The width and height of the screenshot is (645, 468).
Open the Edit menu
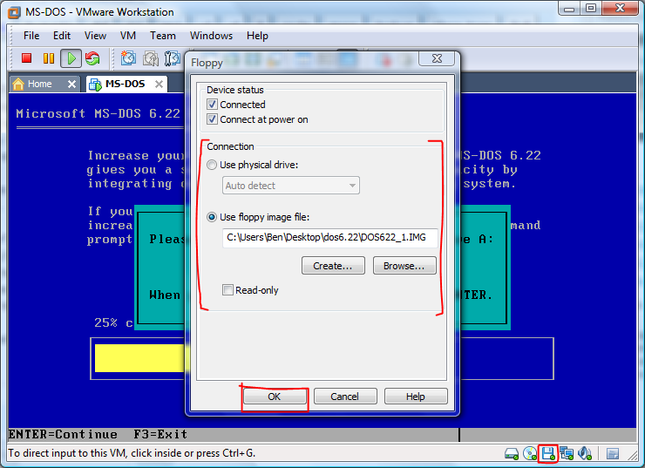tap(62, 36)
